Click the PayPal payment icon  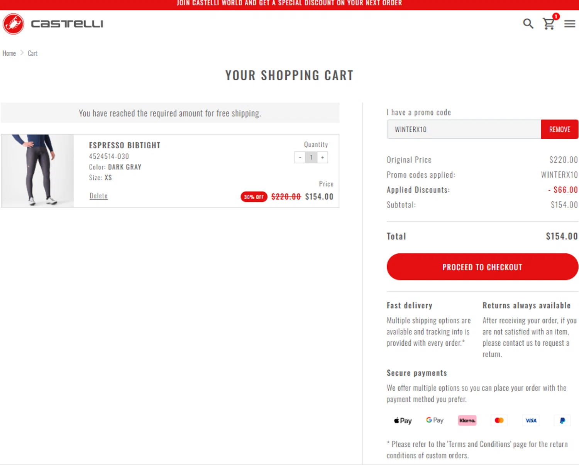point(562,421)
